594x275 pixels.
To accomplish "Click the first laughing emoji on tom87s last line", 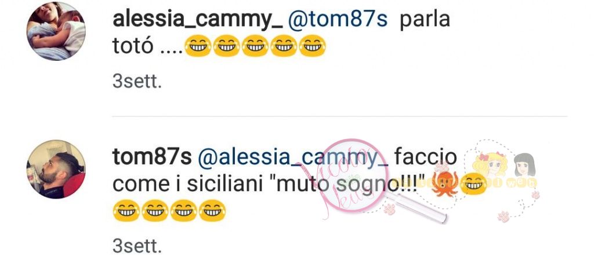I will click(x=126, y=211).
